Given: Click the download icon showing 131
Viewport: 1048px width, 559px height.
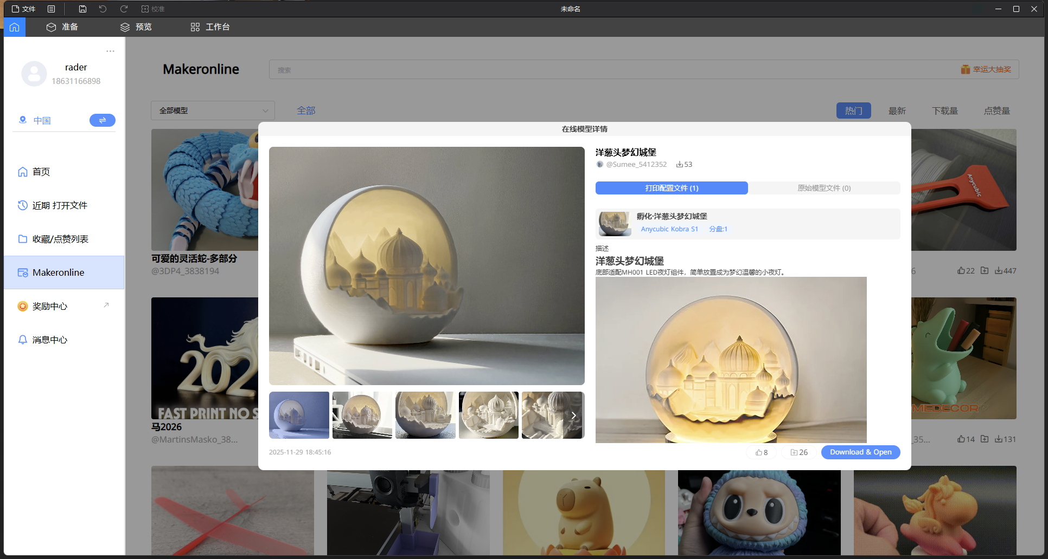Looking at the screenshot, I should (999, 439).
